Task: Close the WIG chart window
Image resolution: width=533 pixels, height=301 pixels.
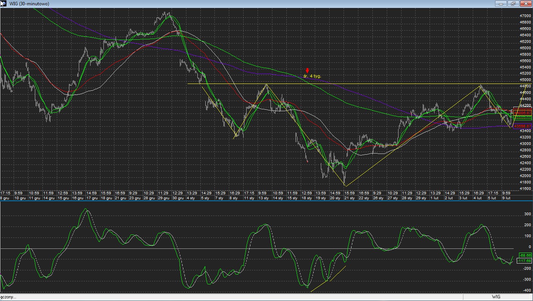Action: pyautogui.click(x=526, y=4)
